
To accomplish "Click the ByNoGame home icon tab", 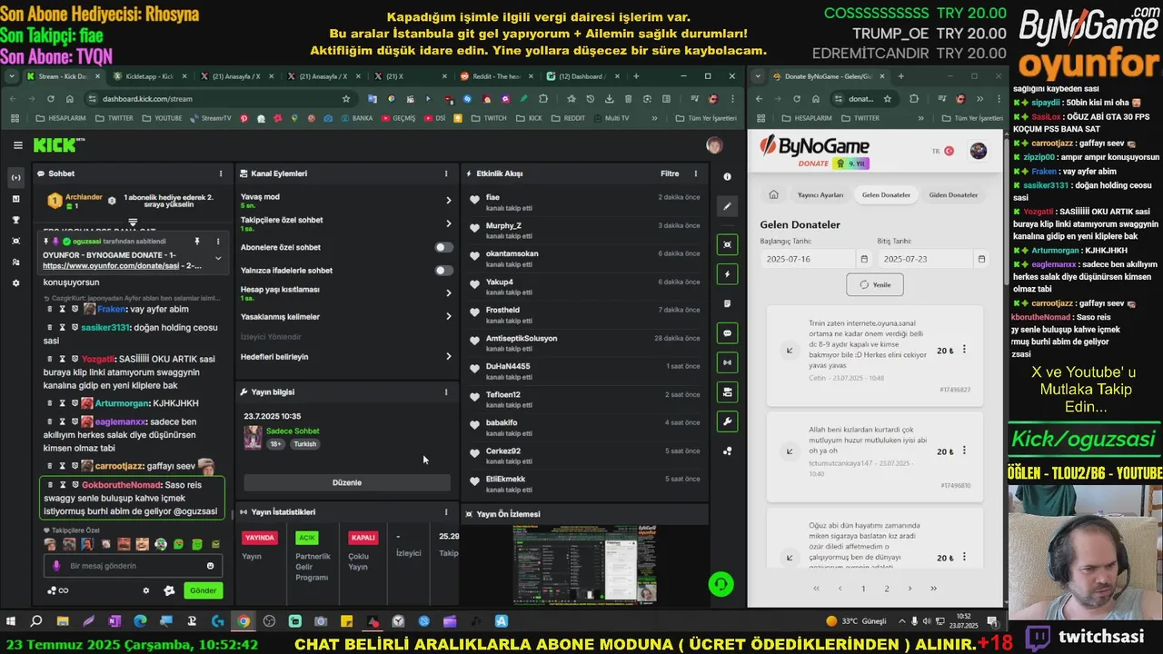I will (773, 194).
